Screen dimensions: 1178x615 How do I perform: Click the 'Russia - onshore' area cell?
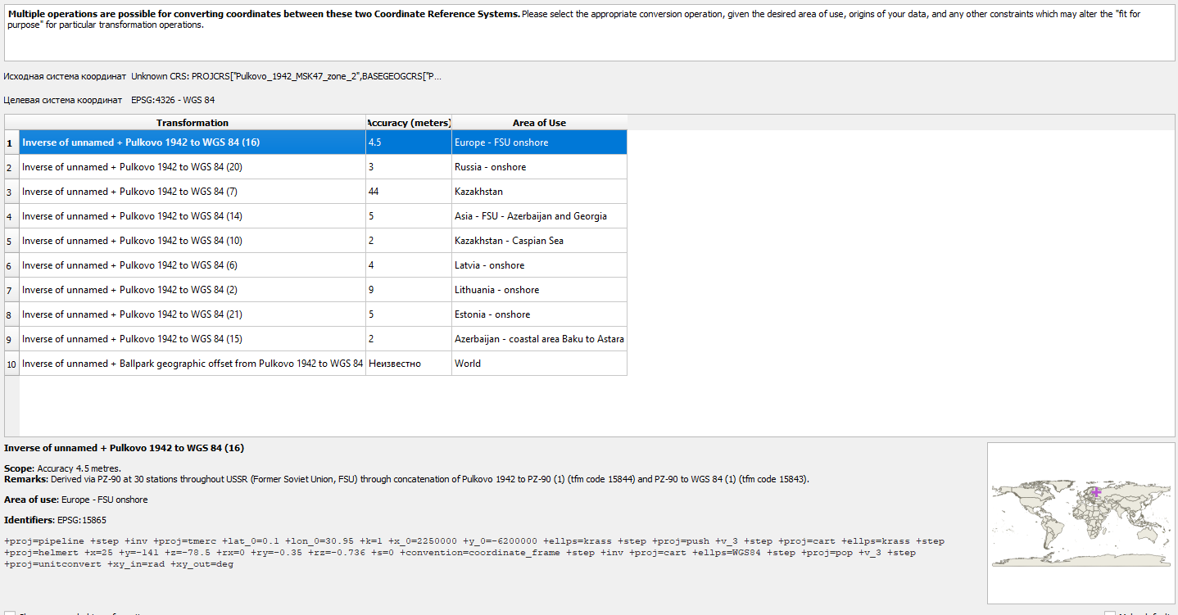[539, 167]
